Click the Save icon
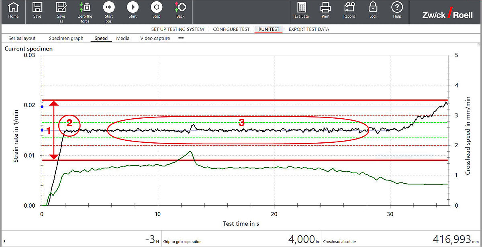The image size is (482, 247). (37, 10)
